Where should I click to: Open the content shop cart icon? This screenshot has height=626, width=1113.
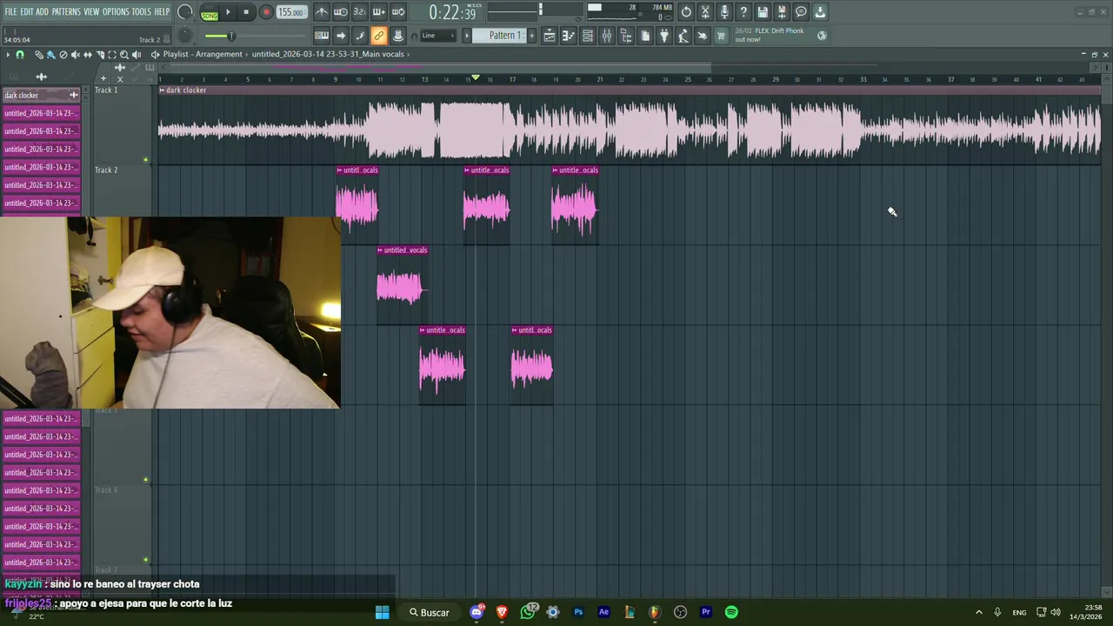721,36
